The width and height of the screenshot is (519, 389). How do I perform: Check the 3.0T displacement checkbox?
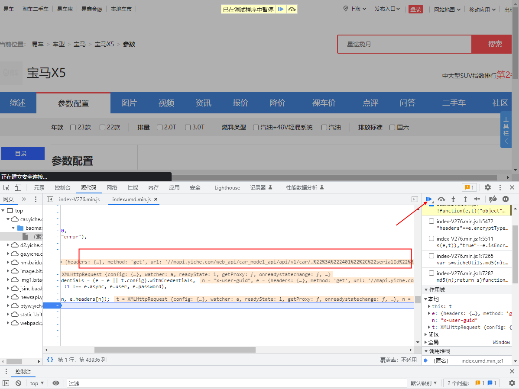188,127
